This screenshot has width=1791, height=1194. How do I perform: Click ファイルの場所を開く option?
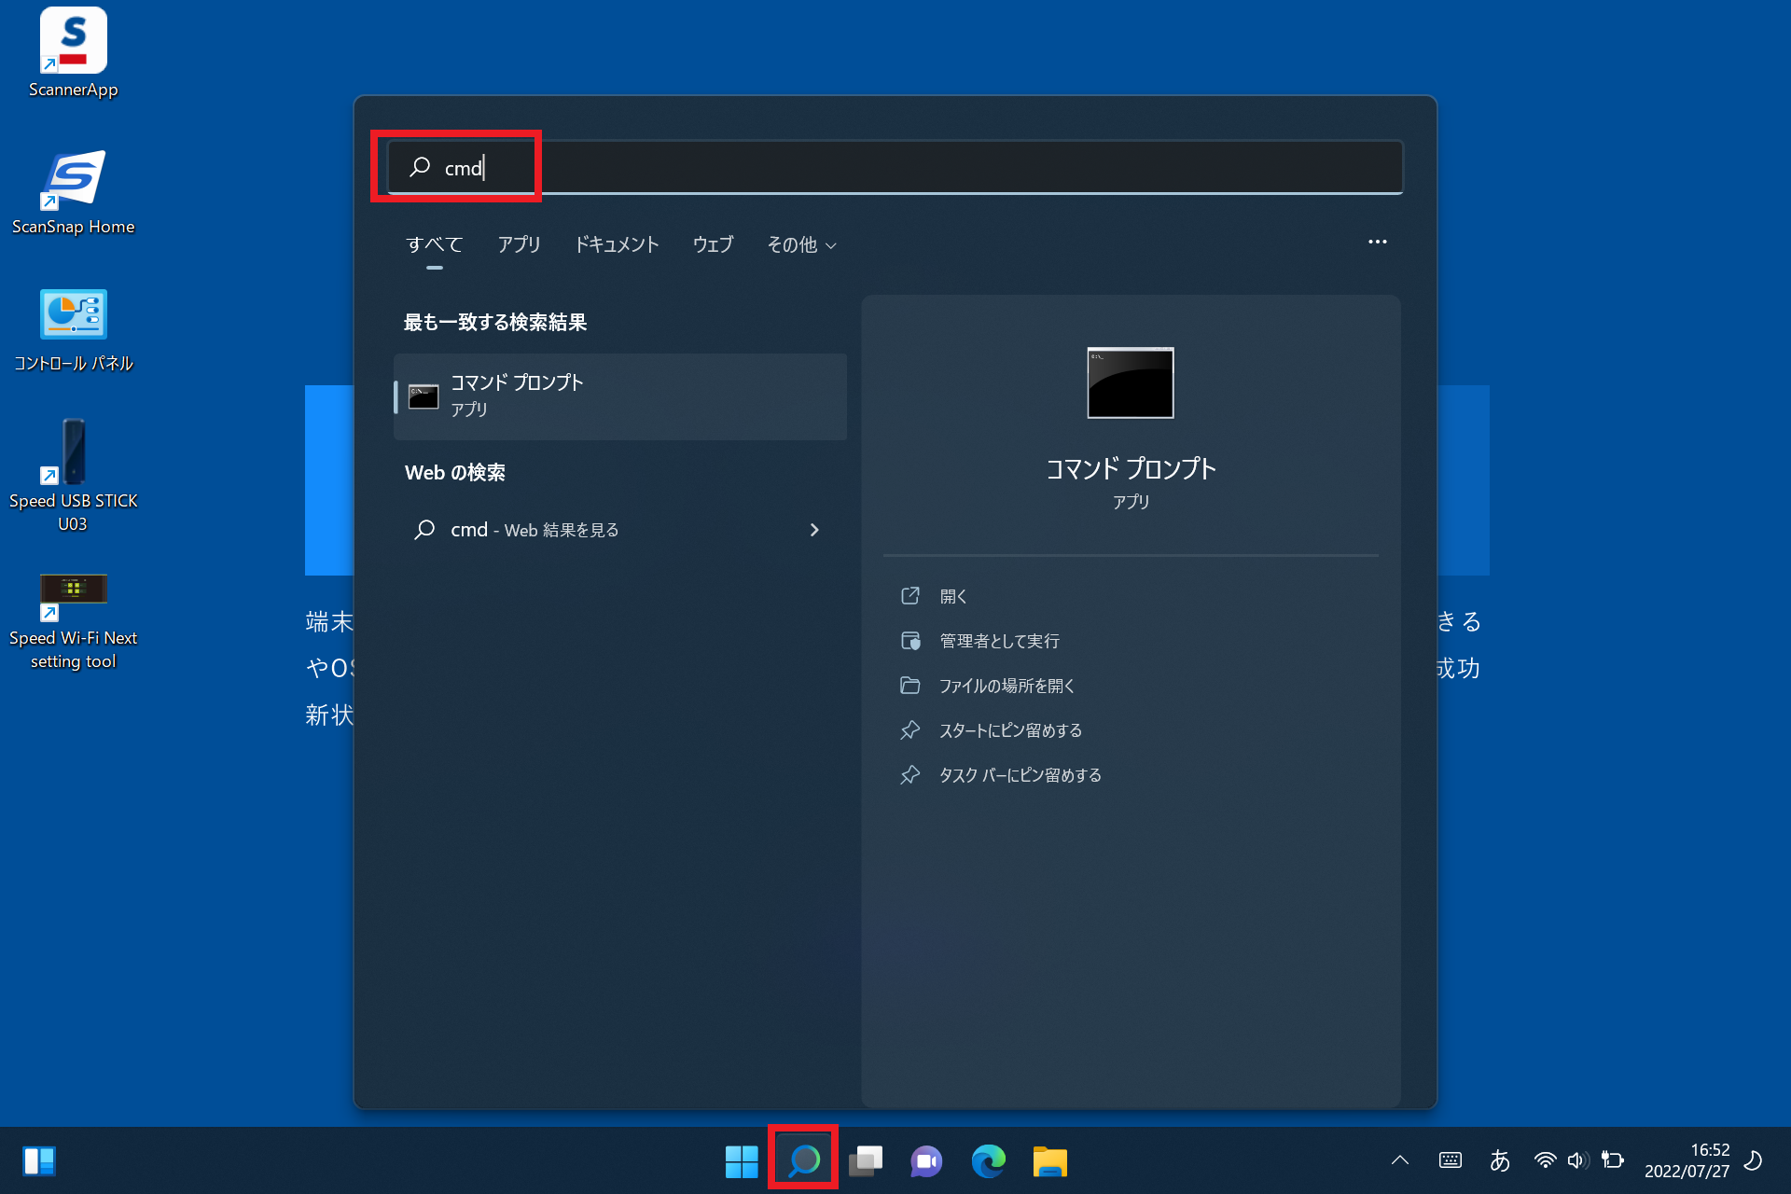pos(1007,686)
